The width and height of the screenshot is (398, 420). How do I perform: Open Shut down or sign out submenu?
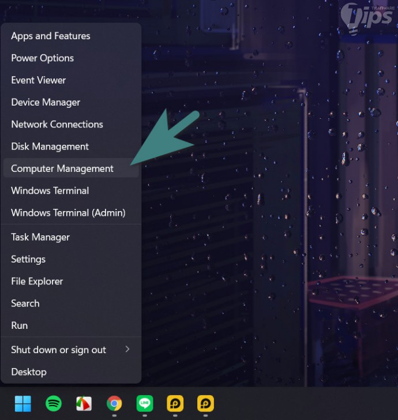71,350
